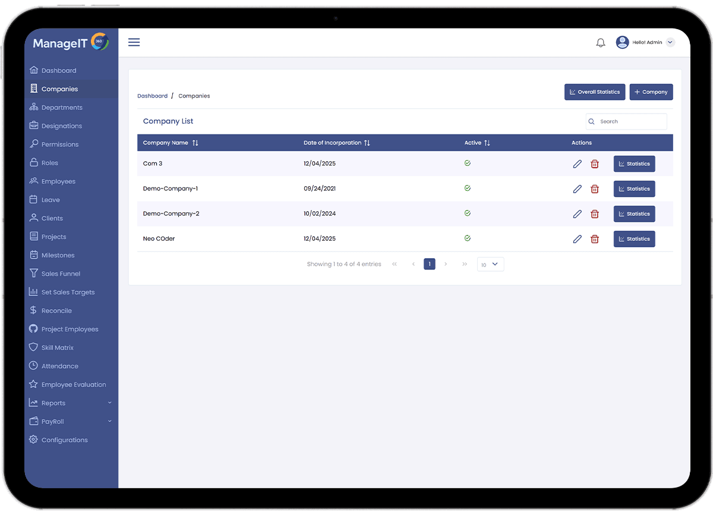Click the ManageIT 360 logo
Image resolution: width=713 pixels, height=515 pixels.
(x=71, y=42)
